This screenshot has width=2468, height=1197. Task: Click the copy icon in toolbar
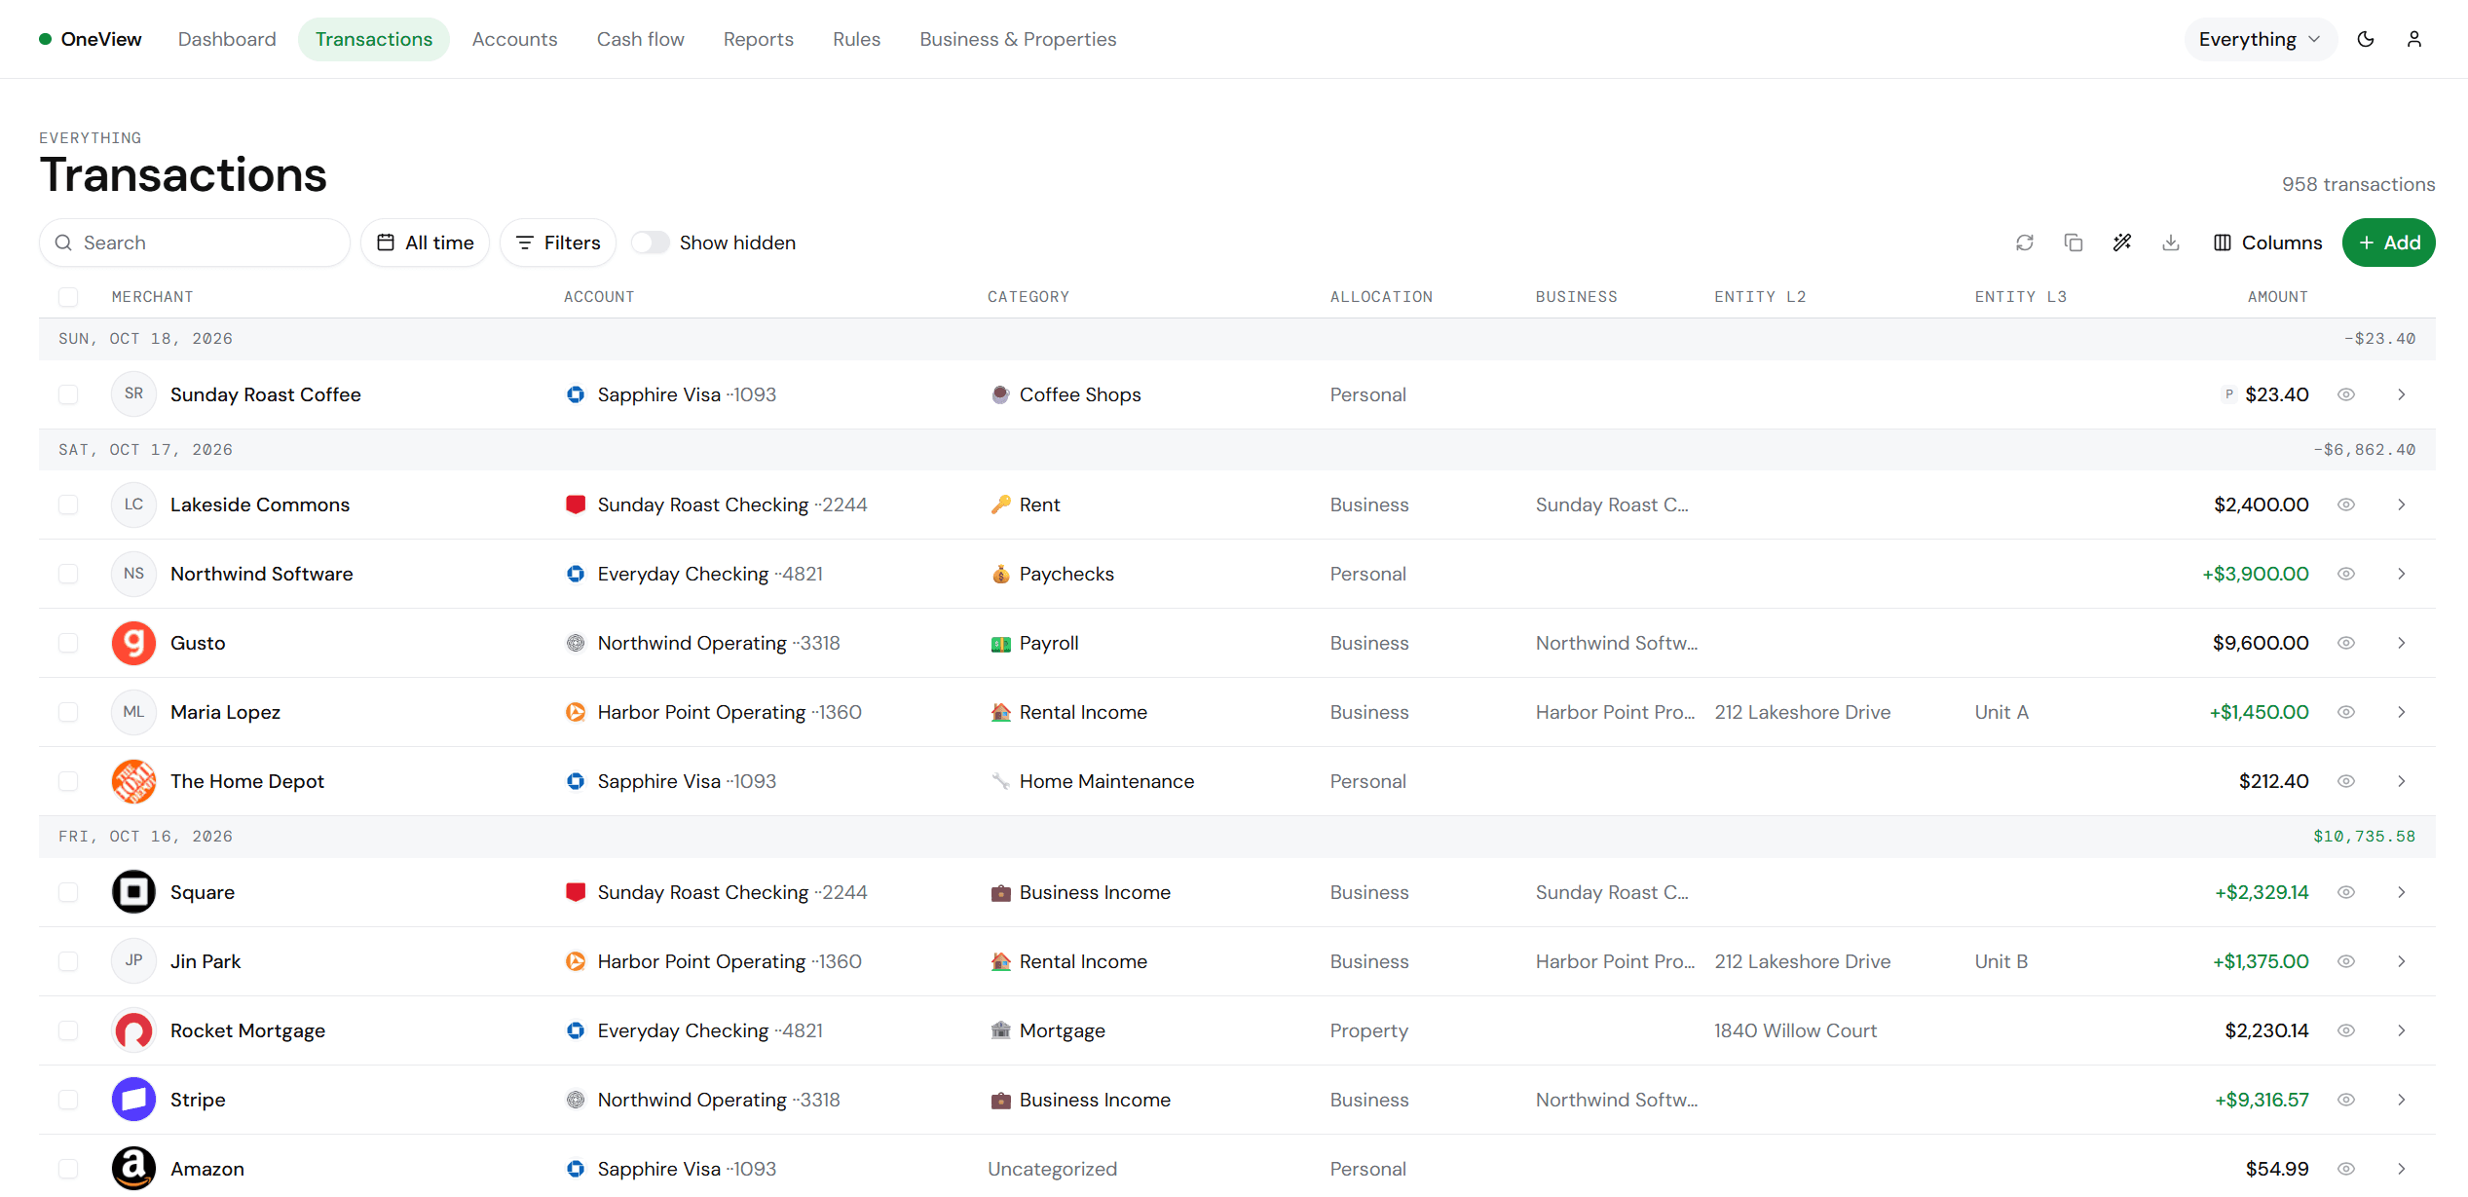tap(2074, 243)
